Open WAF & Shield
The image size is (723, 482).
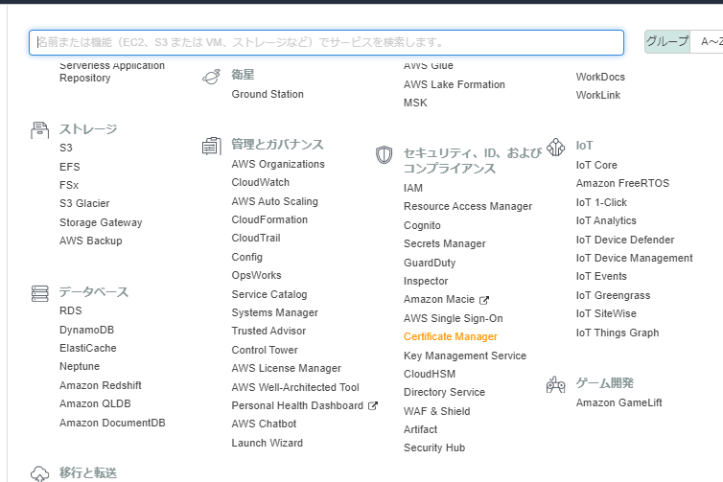436,411
